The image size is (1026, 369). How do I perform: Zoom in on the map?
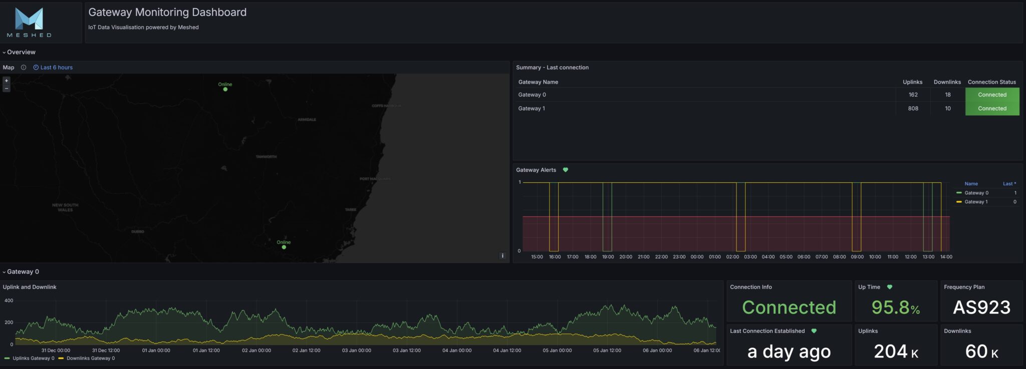pyautogui.click(x=7, y=81)
